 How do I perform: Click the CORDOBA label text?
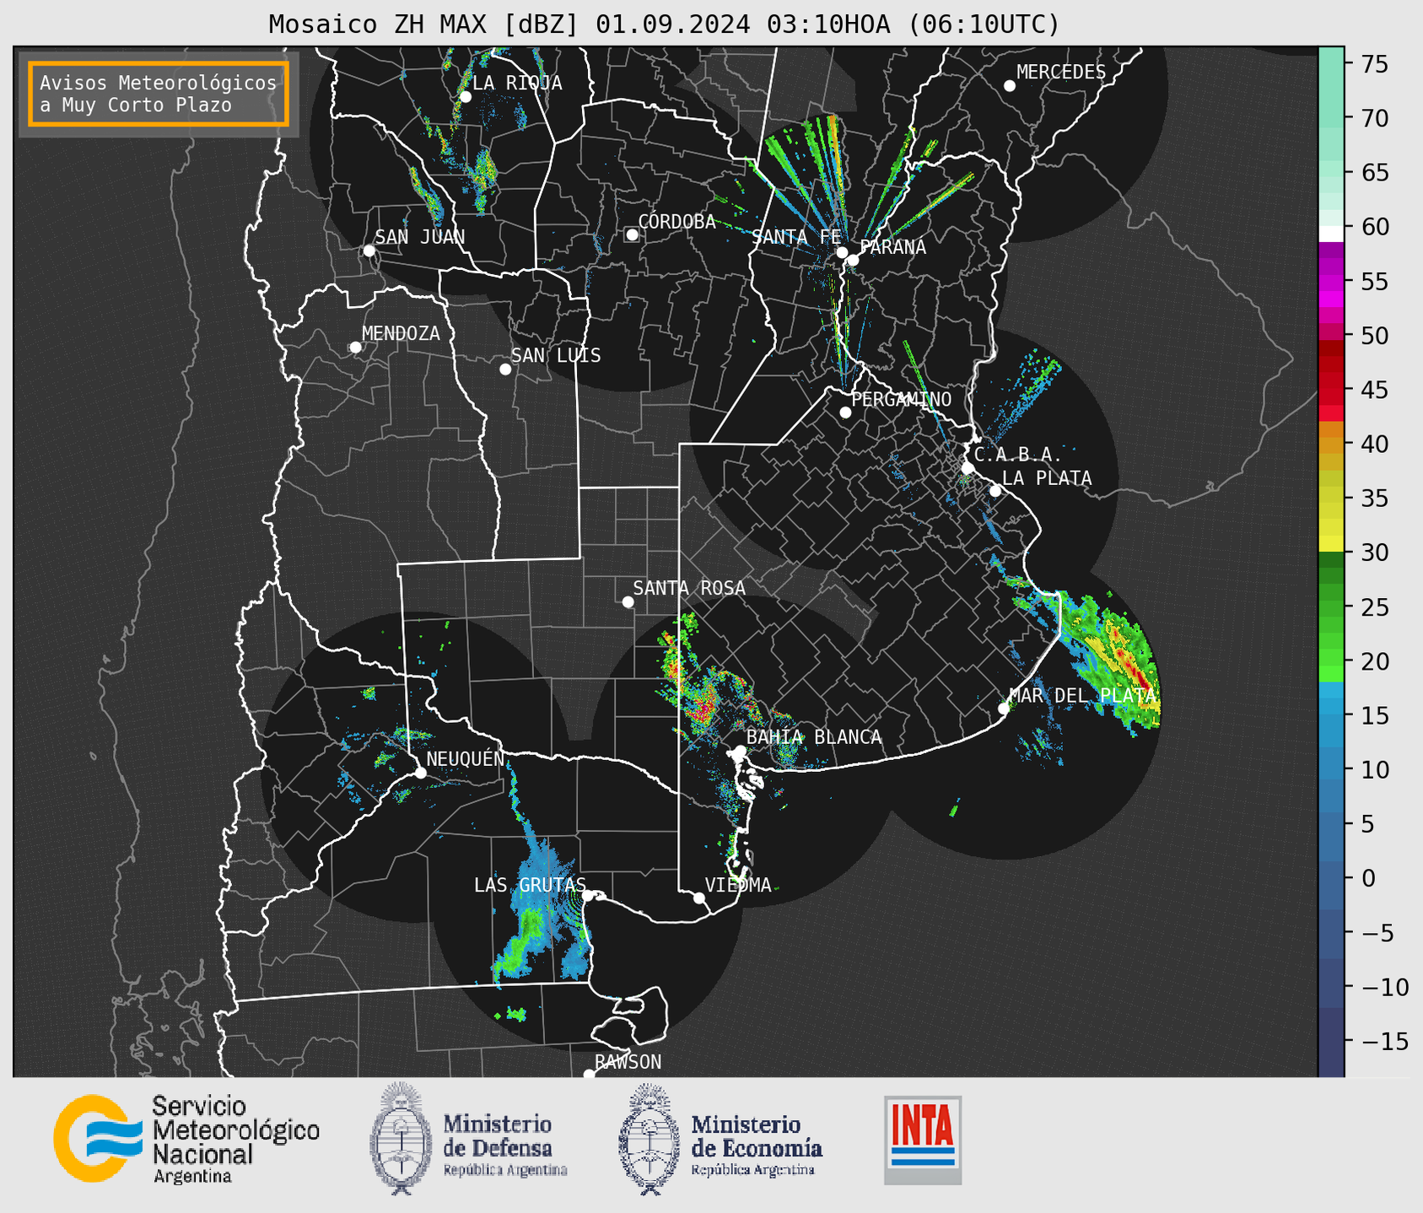tap(676, 222)
